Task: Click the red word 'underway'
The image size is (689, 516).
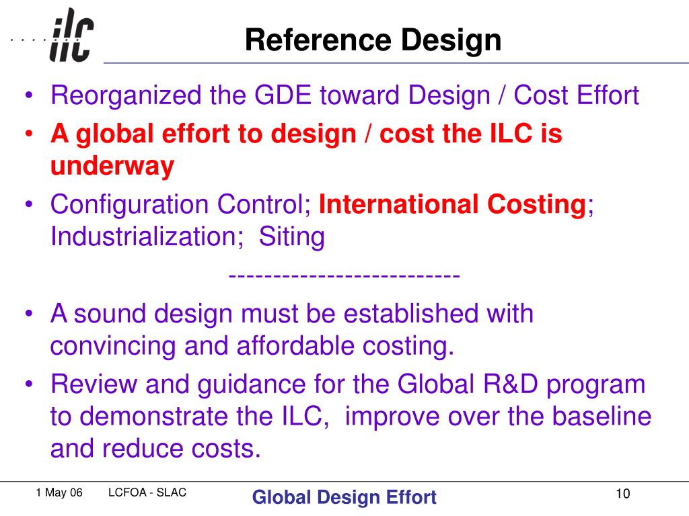Action: pos(112,167)
